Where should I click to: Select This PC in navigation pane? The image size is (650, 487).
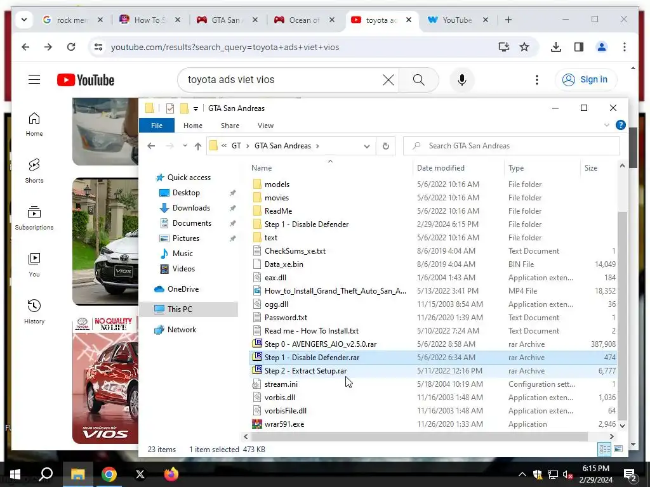point(189,309)
